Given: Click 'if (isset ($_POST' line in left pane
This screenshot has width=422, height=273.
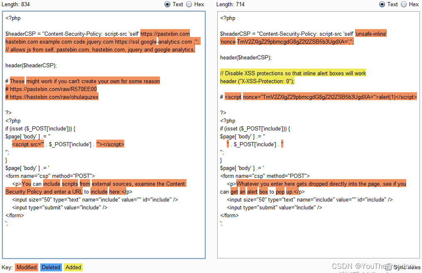Looking at the screenshot, I should pyautogui.click(x=40, y=129).
